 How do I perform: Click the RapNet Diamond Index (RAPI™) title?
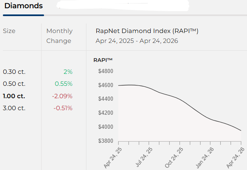(x=147, y=31)
